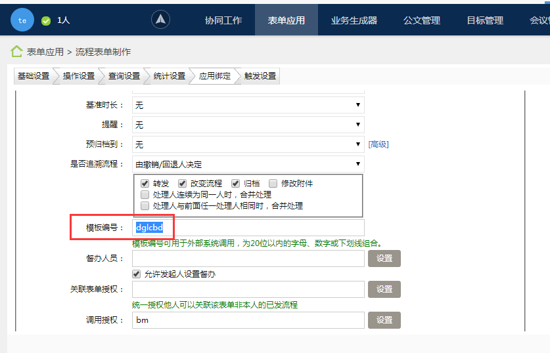Check 处理人与前面任一处理人相同时，合并处理

(145, 205)
